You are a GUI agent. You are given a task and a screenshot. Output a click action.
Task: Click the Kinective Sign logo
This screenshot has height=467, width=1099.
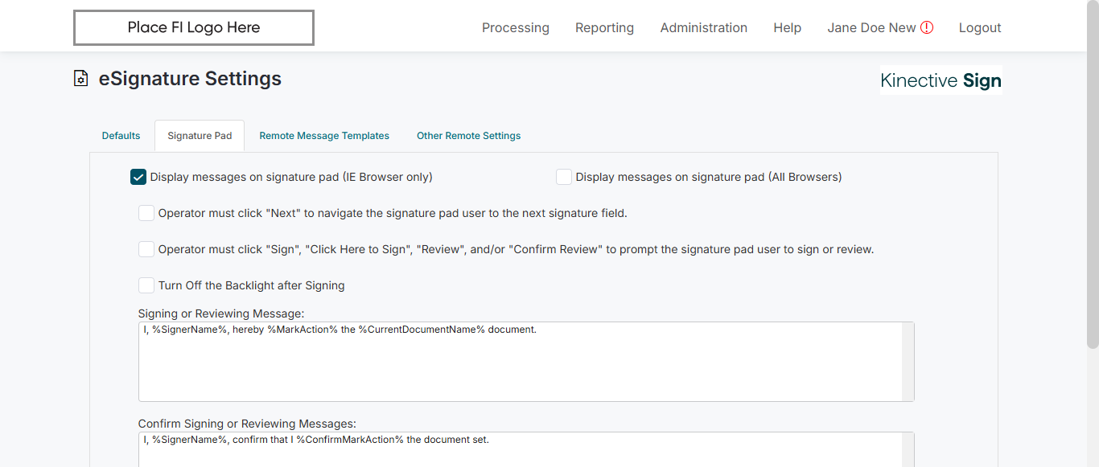tap(941, 80)
